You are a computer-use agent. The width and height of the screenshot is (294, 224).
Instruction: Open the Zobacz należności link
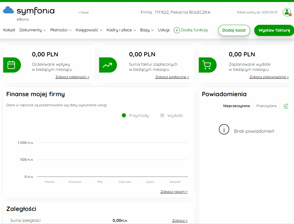click(72, 77)
